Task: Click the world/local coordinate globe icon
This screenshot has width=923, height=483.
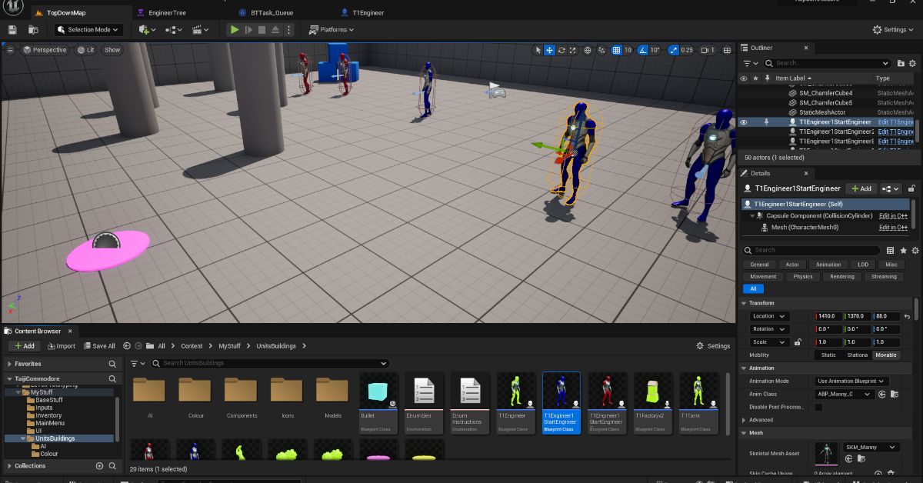Action: click(588, 50)
